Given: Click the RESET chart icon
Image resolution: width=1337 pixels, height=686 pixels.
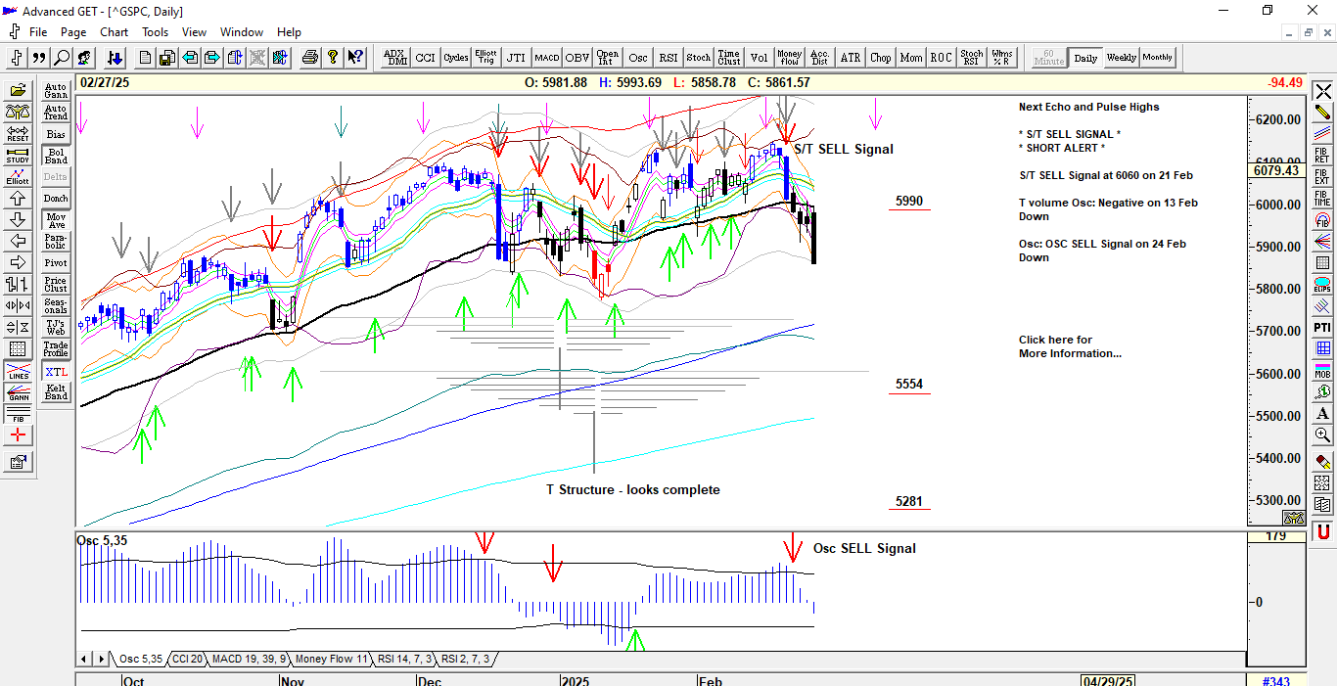Looking at the screenshot, I should click(x=18, y=134).
